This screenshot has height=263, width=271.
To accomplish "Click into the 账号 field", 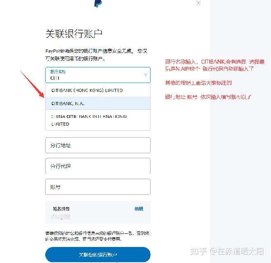I will [98, 187].
